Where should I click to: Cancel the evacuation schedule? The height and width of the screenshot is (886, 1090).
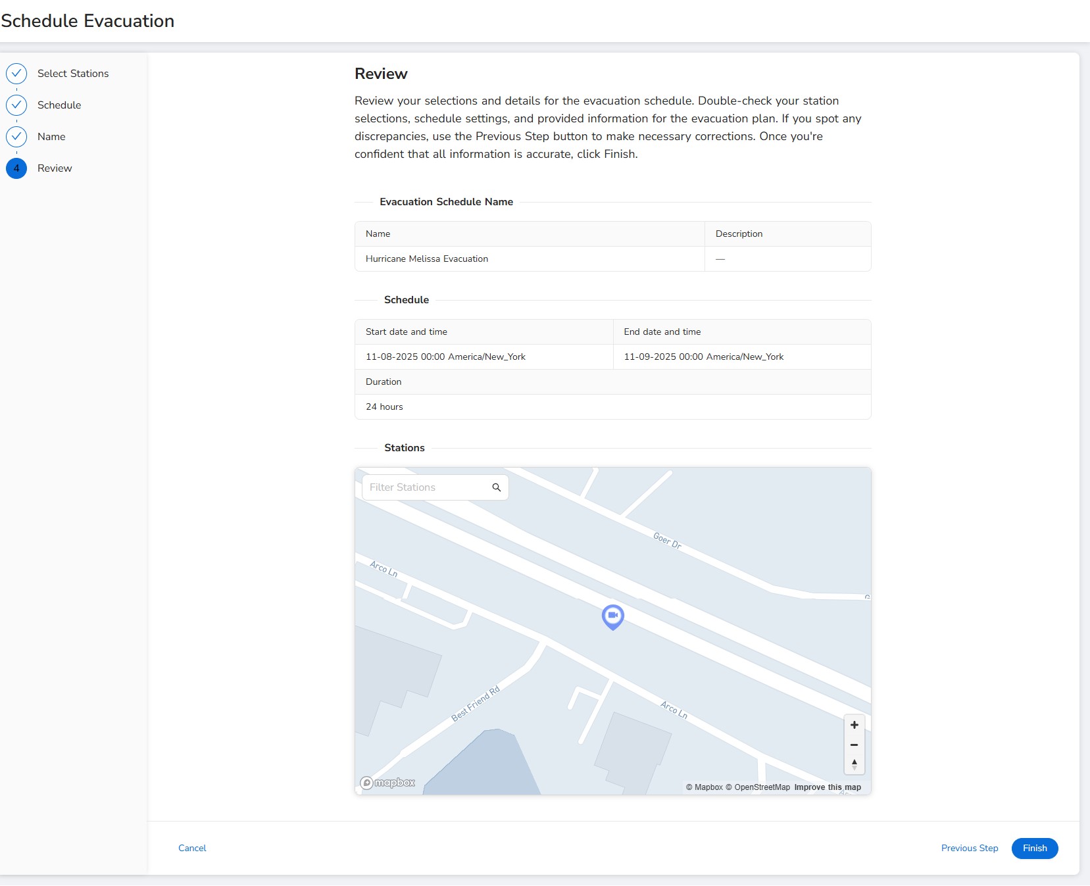pos(192,848)
